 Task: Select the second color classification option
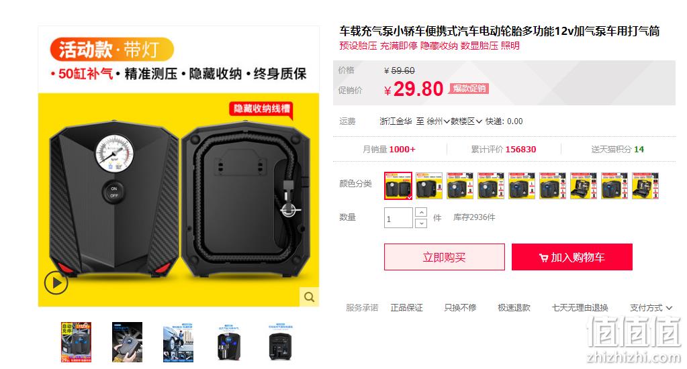pyautogui.click(x=429, y=186)
